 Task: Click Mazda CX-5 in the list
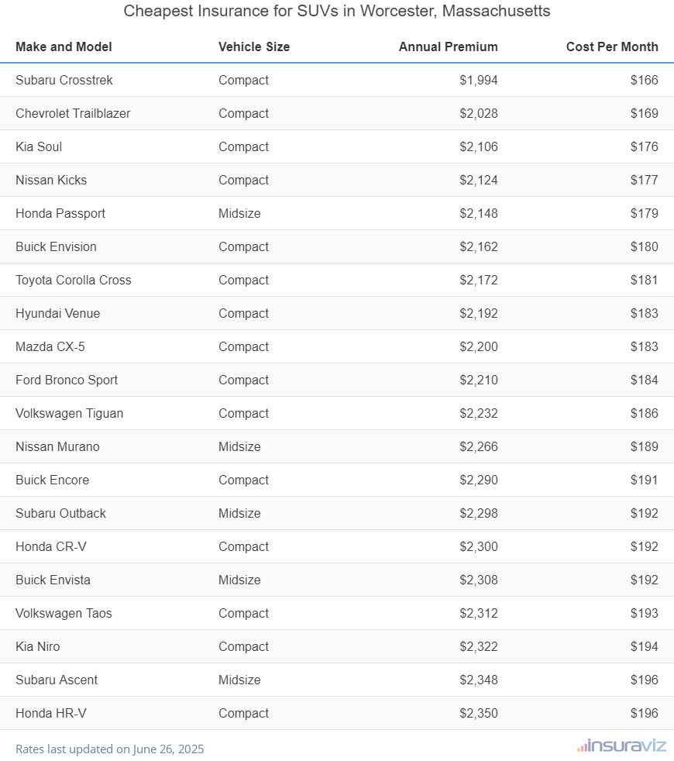click(x=50, y=346)
